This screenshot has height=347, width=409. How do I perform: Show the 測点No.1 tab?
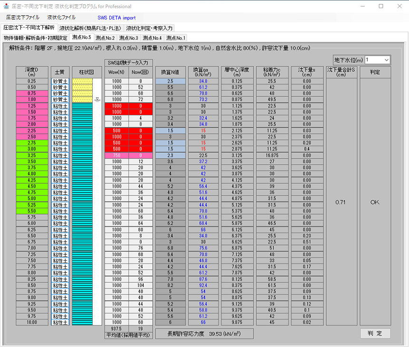coord(176,38)
